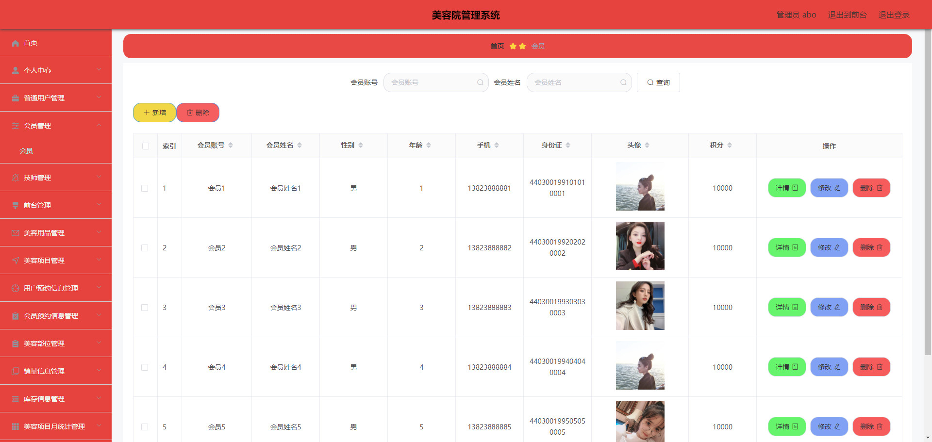Open 美容项目月统计管理 menu
932x442 pixels.
[x=56, y=426]
